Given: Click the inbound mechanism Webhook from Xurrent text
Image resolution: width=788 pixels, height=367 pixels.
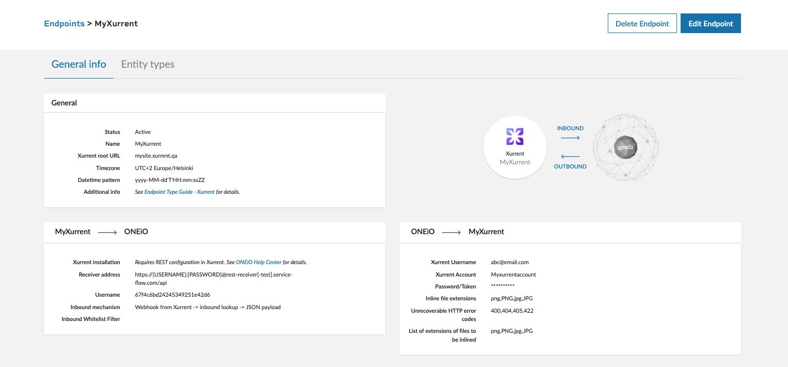Looking at the screenshot, I should [208, 307].
